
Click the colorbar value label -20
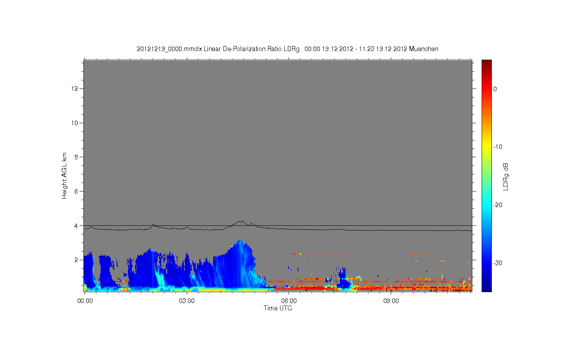[x=498, y=205]
